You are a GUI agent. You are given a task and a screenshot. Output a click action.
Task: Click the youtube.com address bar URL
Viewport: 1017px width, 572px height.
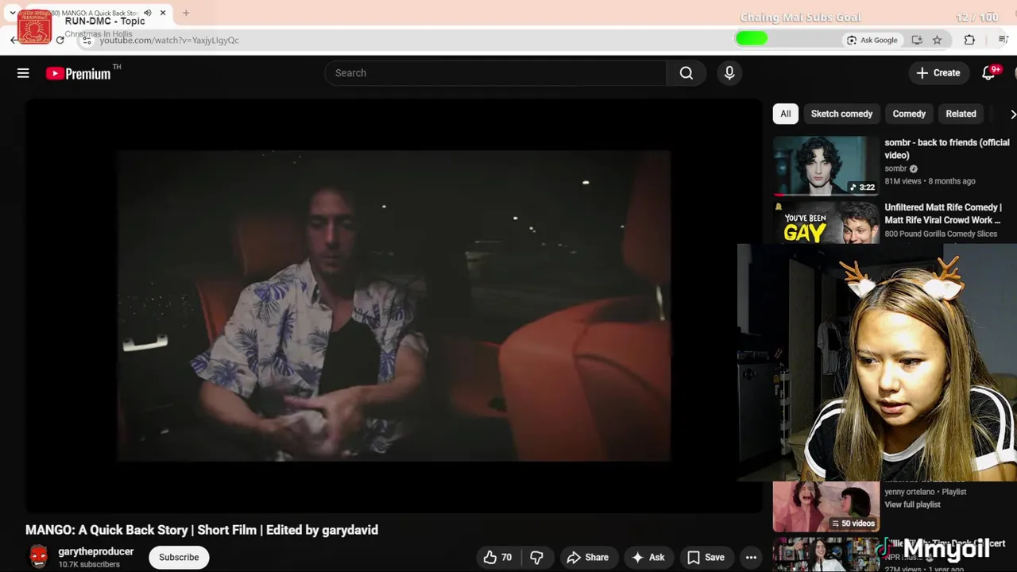pyautogui.click(x=169, y=40)
